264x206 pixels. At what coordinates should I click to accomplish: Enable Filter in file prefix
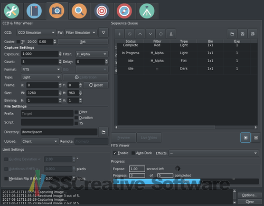(76, 112)
